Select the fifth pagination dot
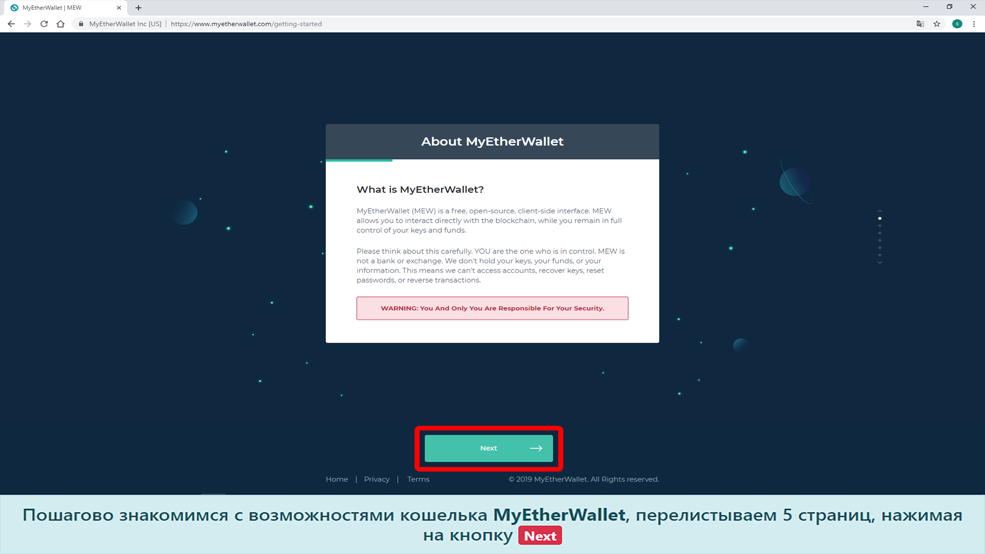Viewport: 985px width, 554px height. tap(880, 248)
